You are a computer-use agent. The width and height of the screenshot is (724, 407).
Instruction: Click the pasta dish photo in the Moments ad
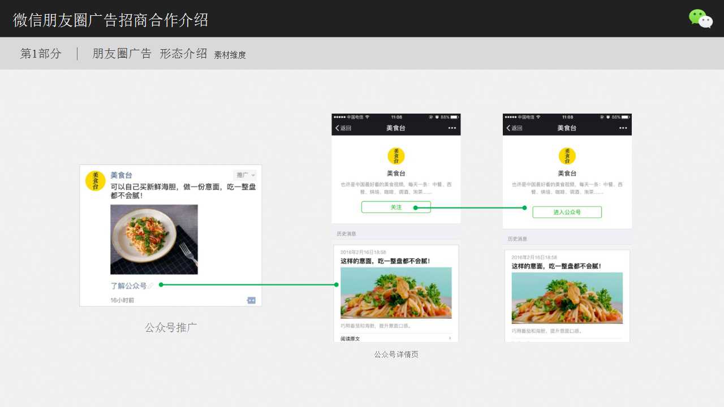[154, 239]
